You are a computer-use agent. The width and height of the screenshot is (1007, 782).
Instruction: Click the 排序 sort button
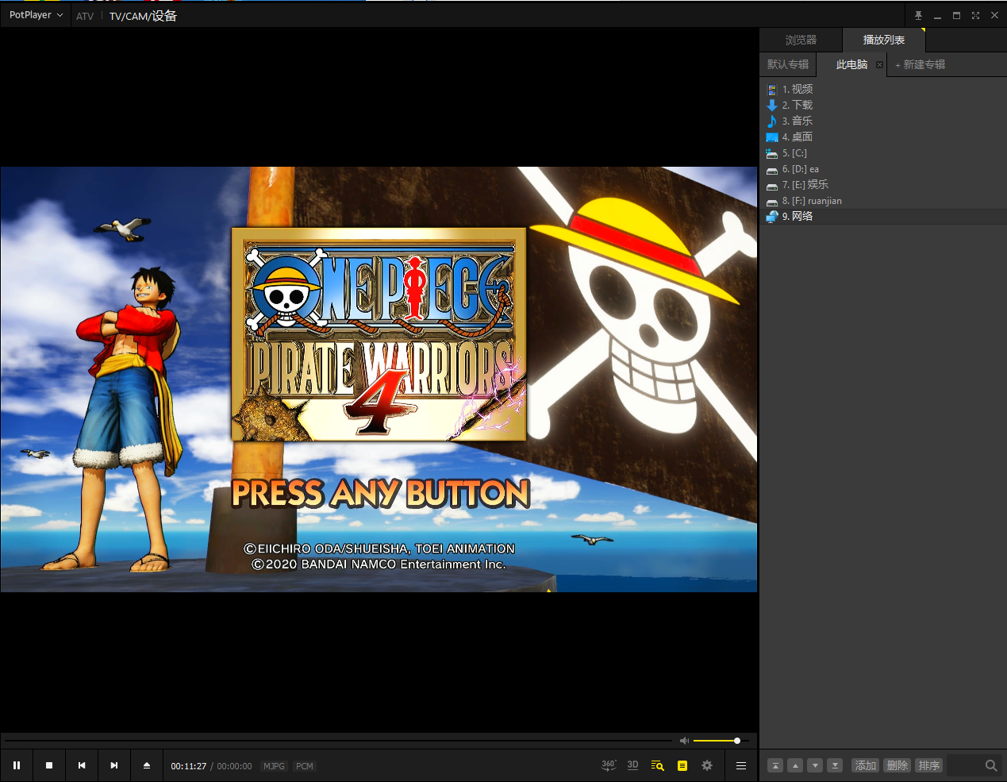pos(928,765)
